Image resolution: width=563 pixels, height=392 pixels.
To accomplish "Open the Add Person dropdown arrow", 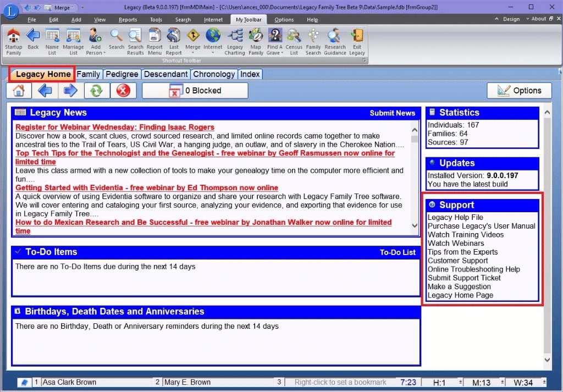I will coord(104,53).
